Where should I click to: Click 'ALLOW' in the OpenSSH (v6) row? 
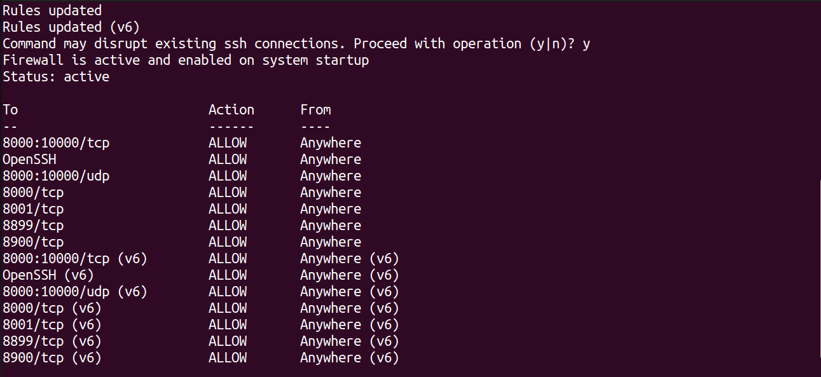point(228,275)
